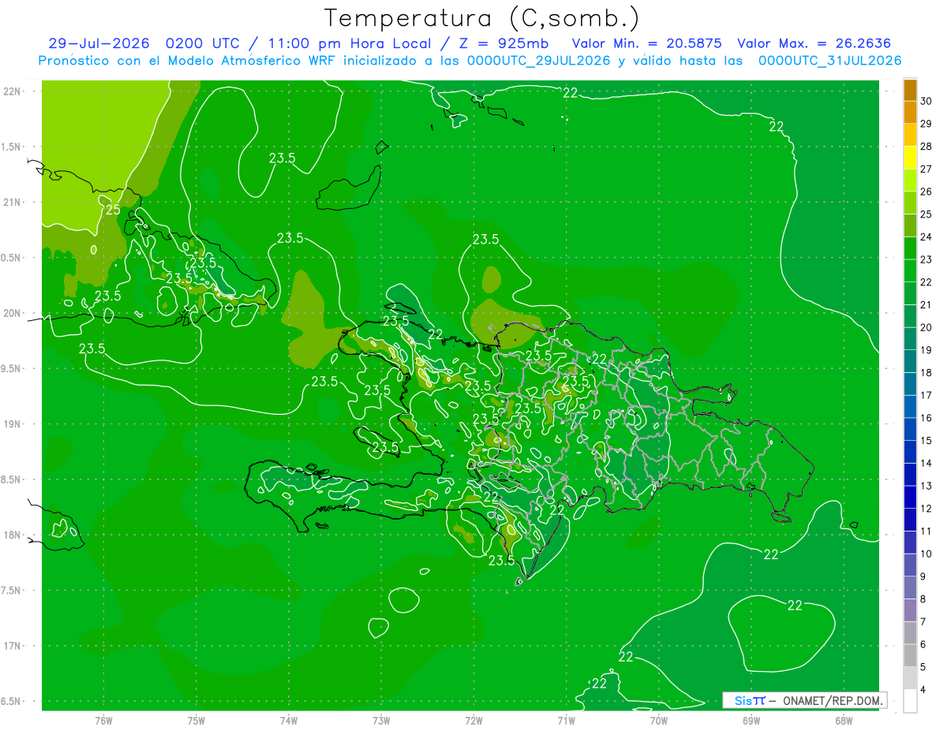
Task: Click the "70W" longitude axis label
Action: click(x=659, y=720)
